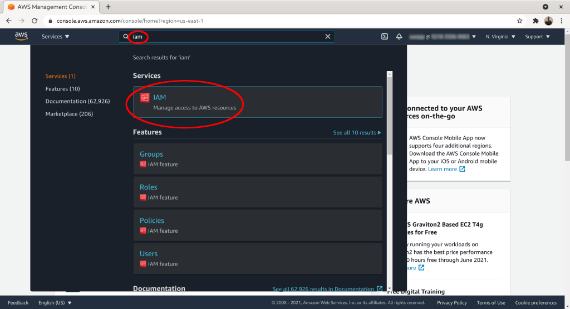Click results scrollbar down arrow
The image size is (570, 309).
pos(389,288)
